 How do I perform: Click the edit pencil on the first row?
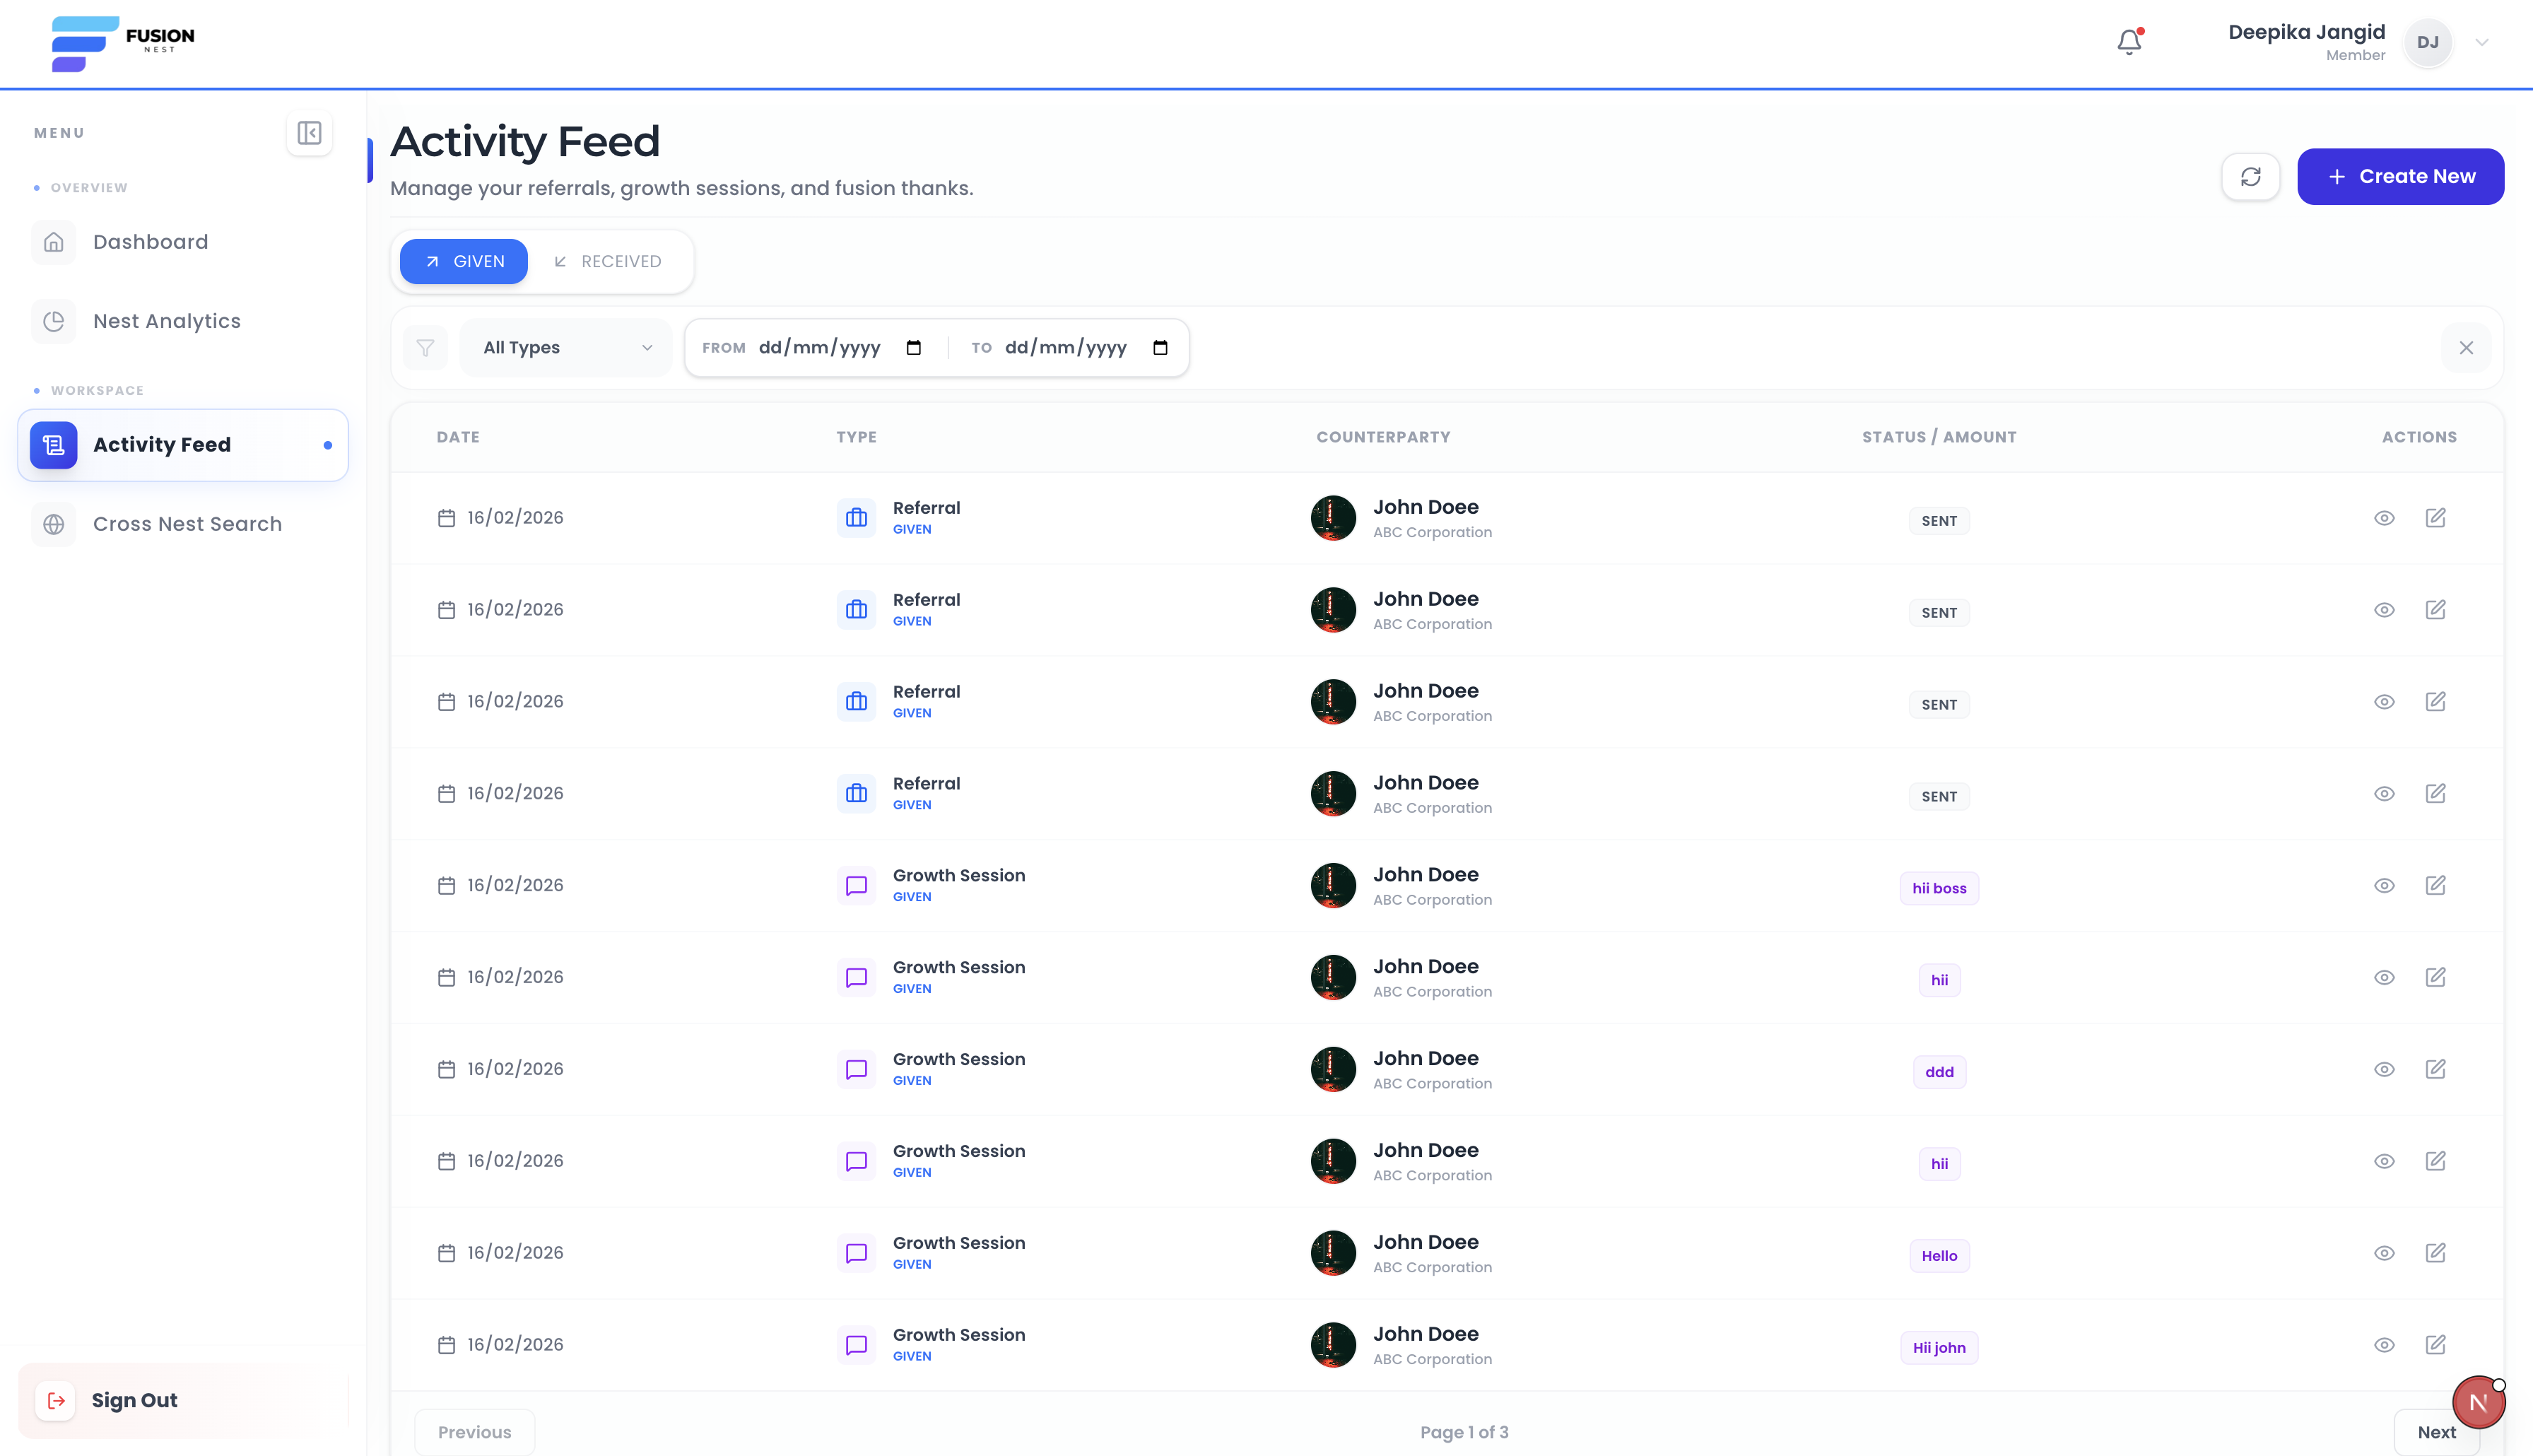[x=2436, y=518]
